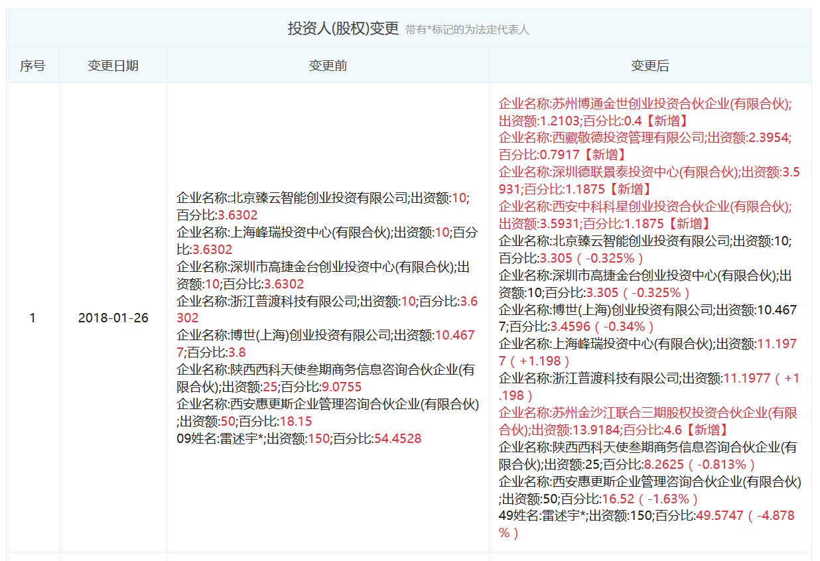Image resolution: width=820 pixels, height=561 pixels.
Task: Click the note 带有*标记的为法定代表人
Action: [x=468, y=30]
